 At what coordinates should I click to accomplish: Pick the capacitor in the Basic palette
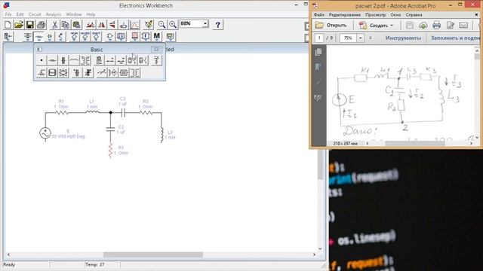63,60
